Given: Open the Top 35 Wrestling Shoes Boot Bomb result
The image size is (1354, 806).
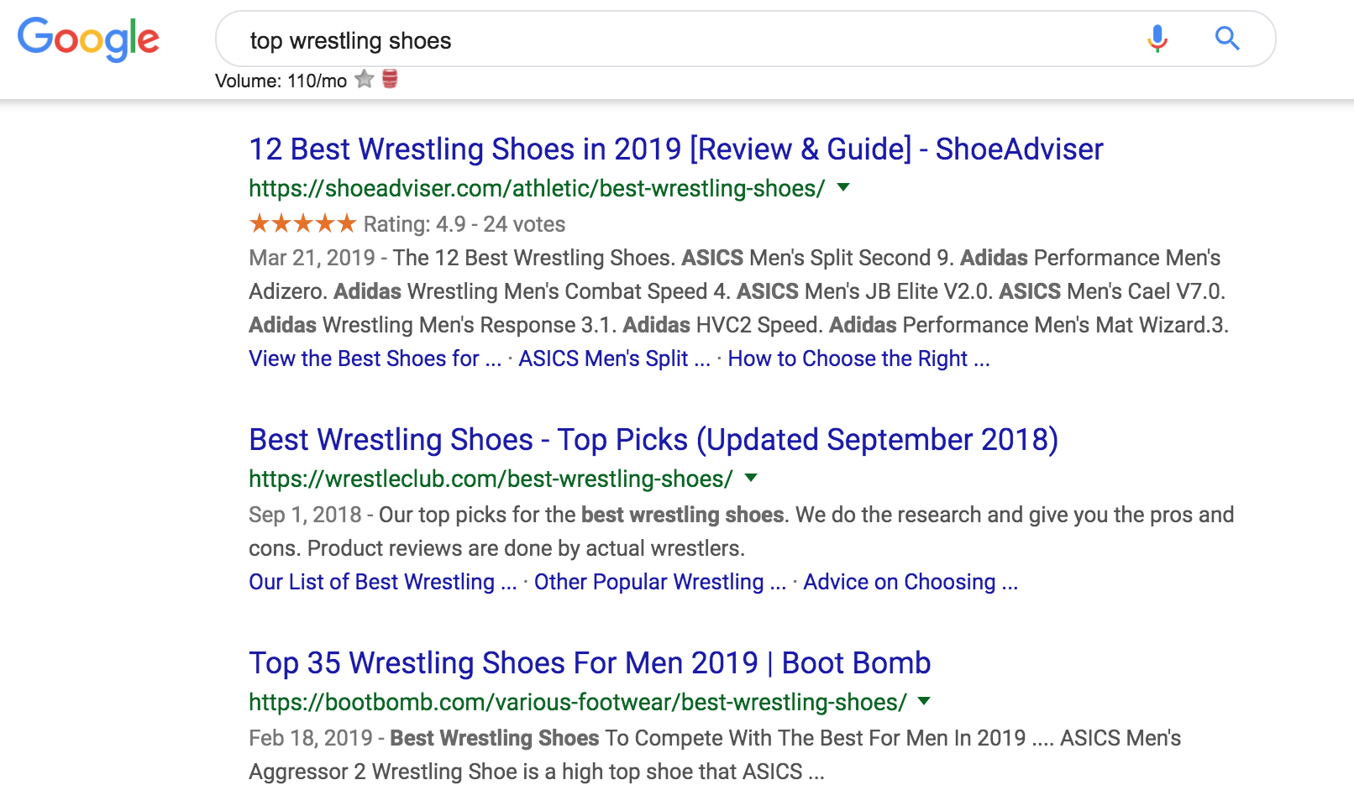Looking at the screenshot, I should pos(589,663).
